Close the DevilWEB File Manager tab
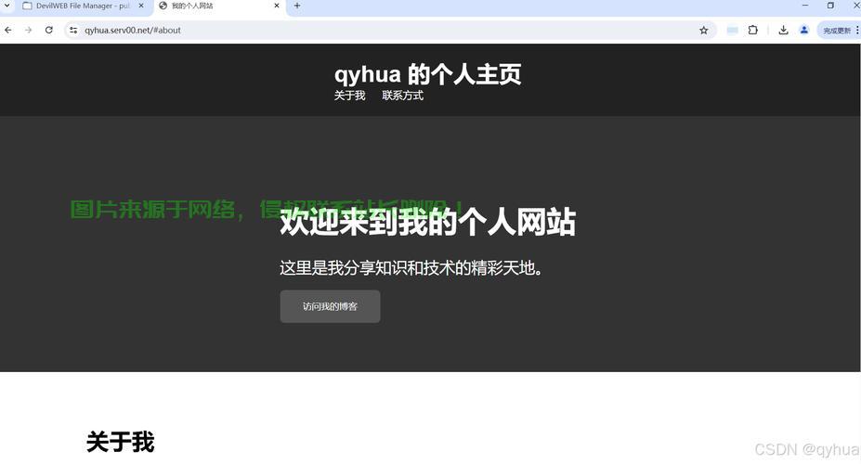Viewport: 861px width, 464px height. (141, 6)
